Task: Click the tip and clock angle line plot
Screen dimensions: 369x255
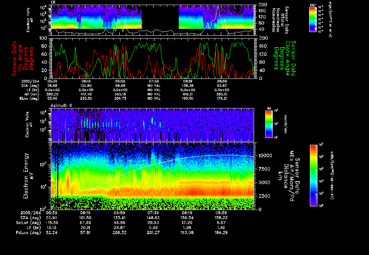Action: tap(152, 58)
